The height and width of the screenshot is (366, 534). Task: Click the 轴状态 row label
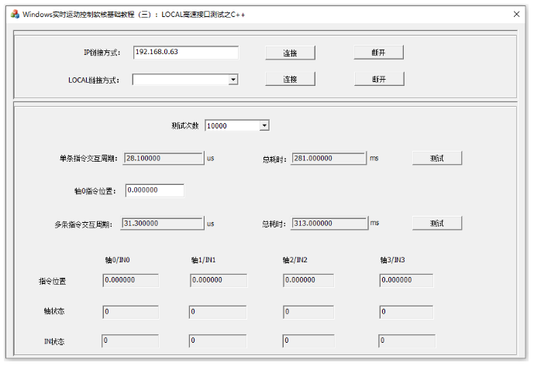pyautogui.click(x=53, y=311)
